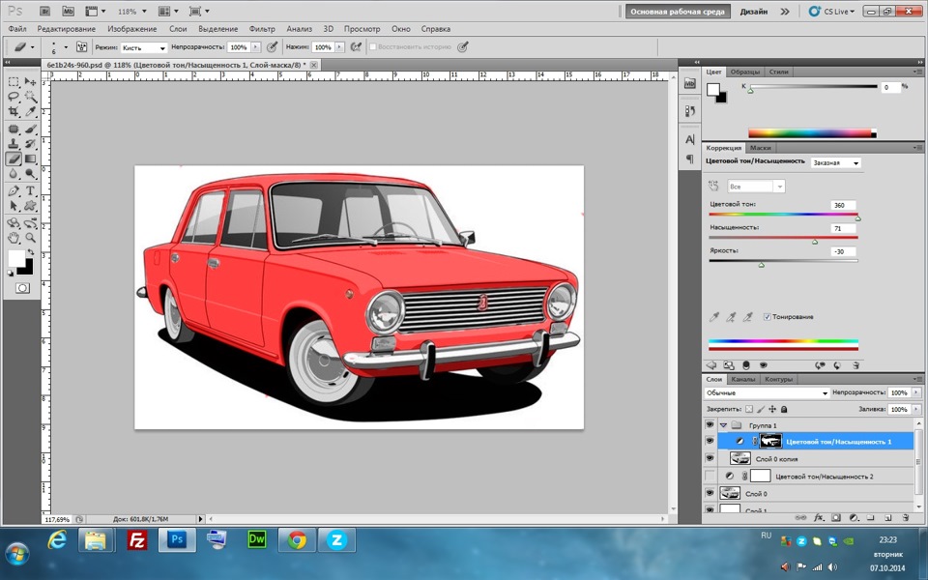
Task: Select the Blur tool
Action: [x=14, y=173]
